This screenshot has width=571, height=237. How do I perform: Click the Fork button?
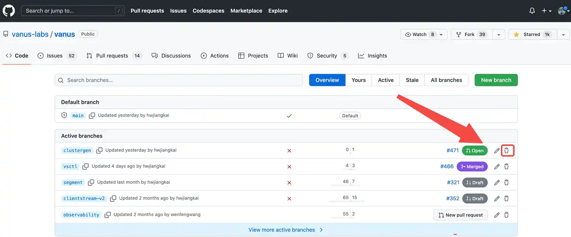[472, 34]
